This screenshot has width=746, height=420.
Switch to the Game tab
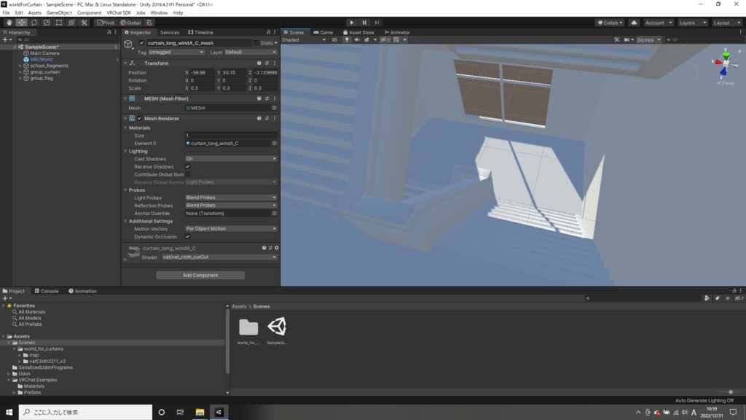point(323,32)
